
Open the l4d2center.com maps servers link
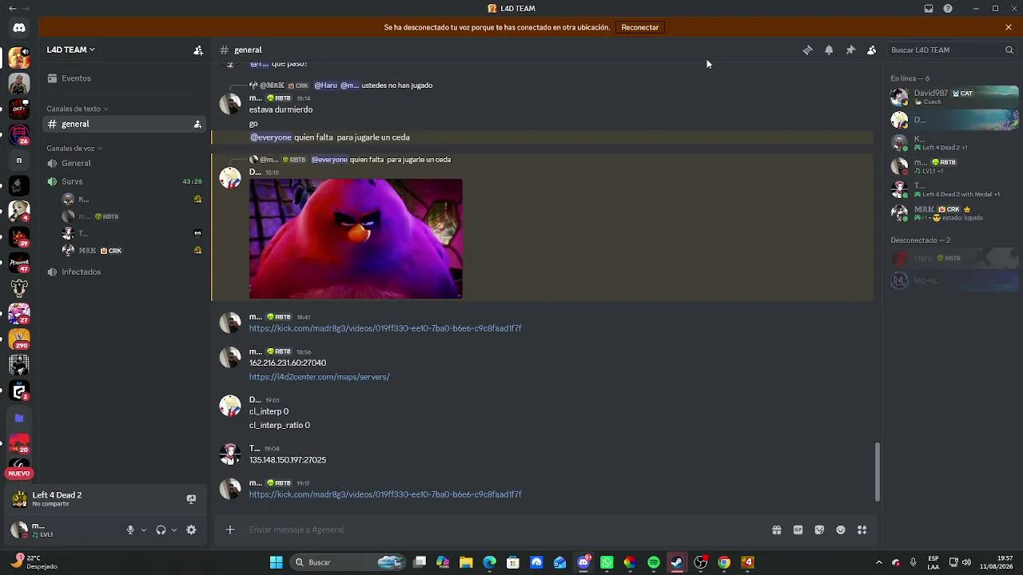pos(319,377)
